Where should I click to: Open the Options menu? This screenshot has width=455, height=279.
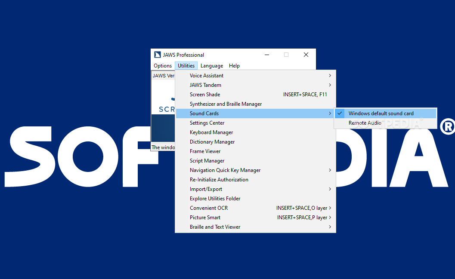tap(163, 66)
